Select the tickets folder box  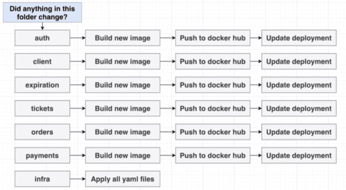[42, 109]
